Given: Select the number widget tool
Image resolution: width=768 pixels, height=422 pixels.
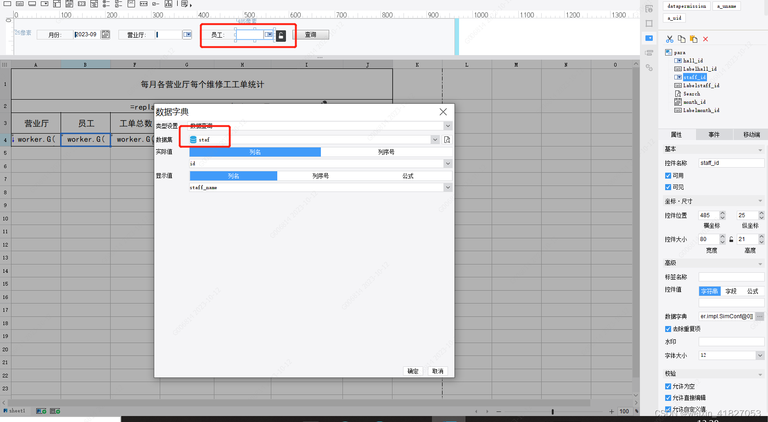Looking at the screenshot, I should click(x=82, y=4).
